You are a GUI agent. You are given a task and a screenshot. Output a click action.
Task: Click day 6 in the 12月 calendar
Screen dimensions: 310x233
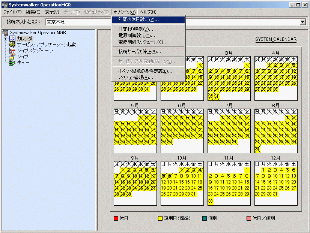tap(293, 170)
